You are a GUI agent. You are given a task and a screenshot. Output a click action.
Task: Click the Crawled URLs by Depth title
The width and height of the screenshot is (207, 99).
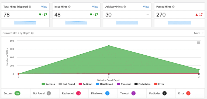pyautogui.click(x=16, y=33)
